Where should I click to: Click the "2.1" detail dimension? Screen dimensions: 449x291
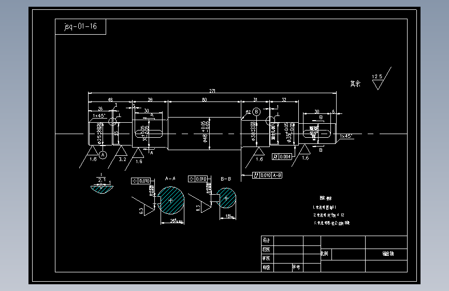(x=102, y=180)
